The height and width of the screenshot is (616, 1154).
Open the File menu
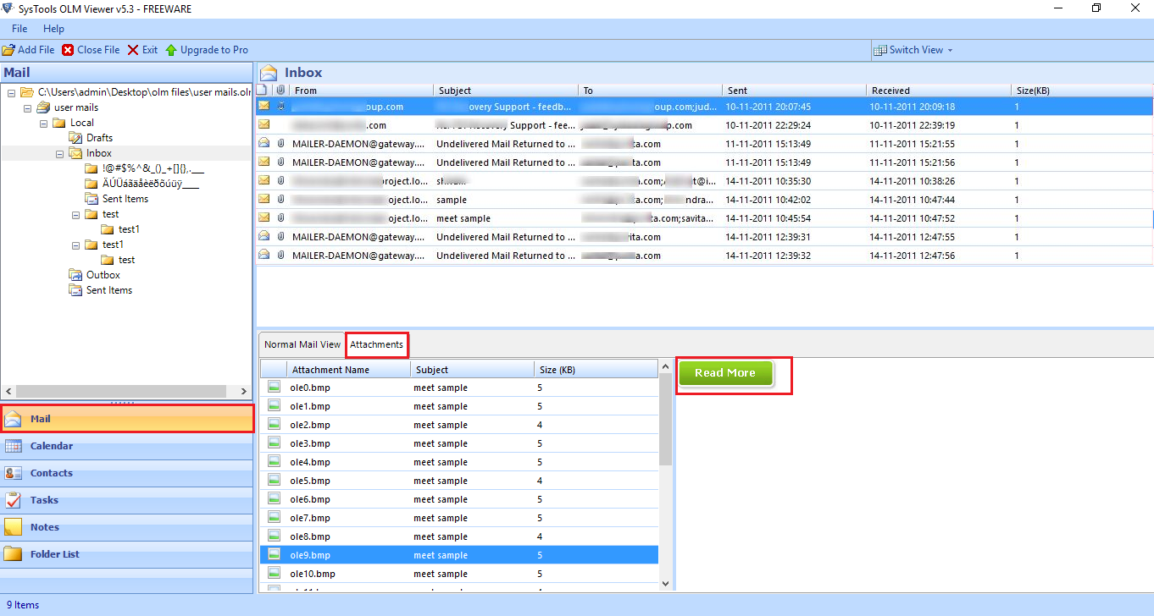(19, 29)
